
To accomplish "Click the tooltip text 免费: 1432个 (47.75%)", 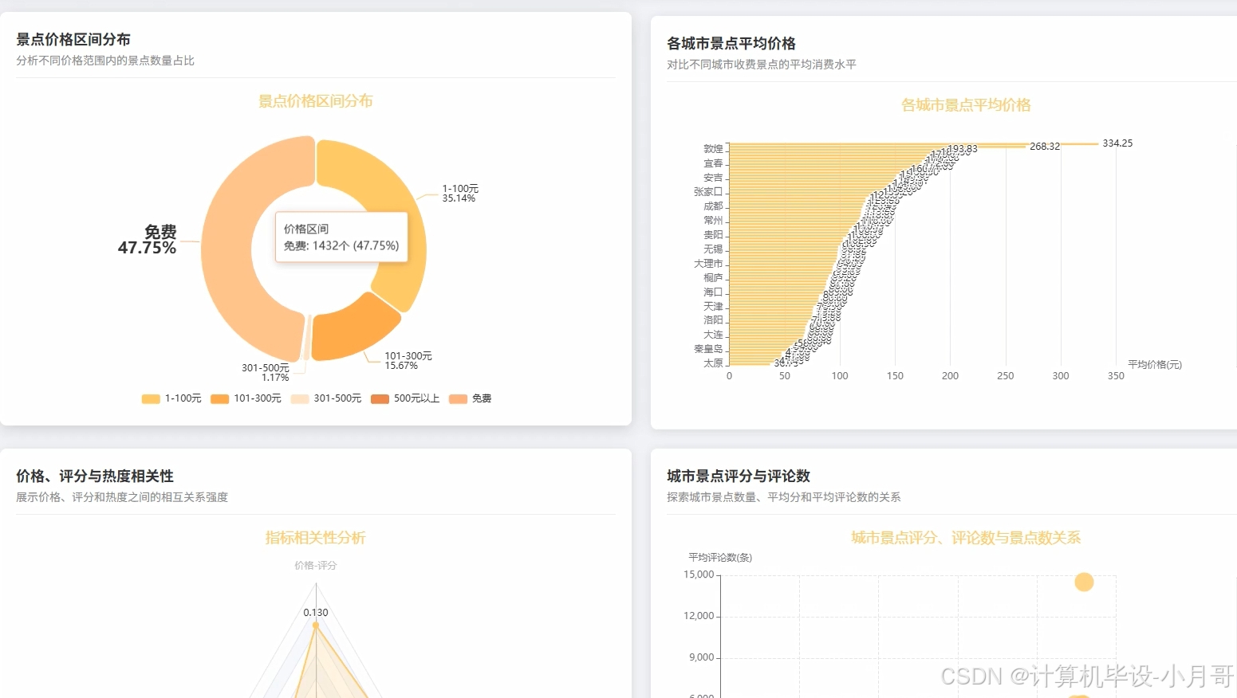I will (341, 245).
